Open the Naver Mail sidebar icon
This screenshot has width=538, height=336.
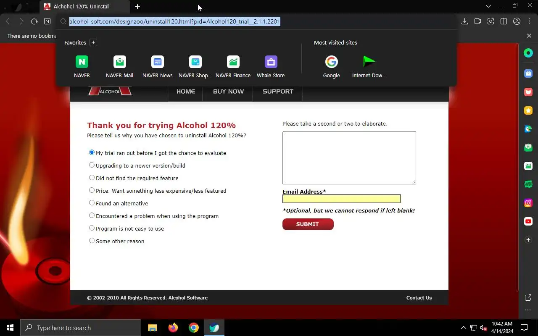[528, 147]
